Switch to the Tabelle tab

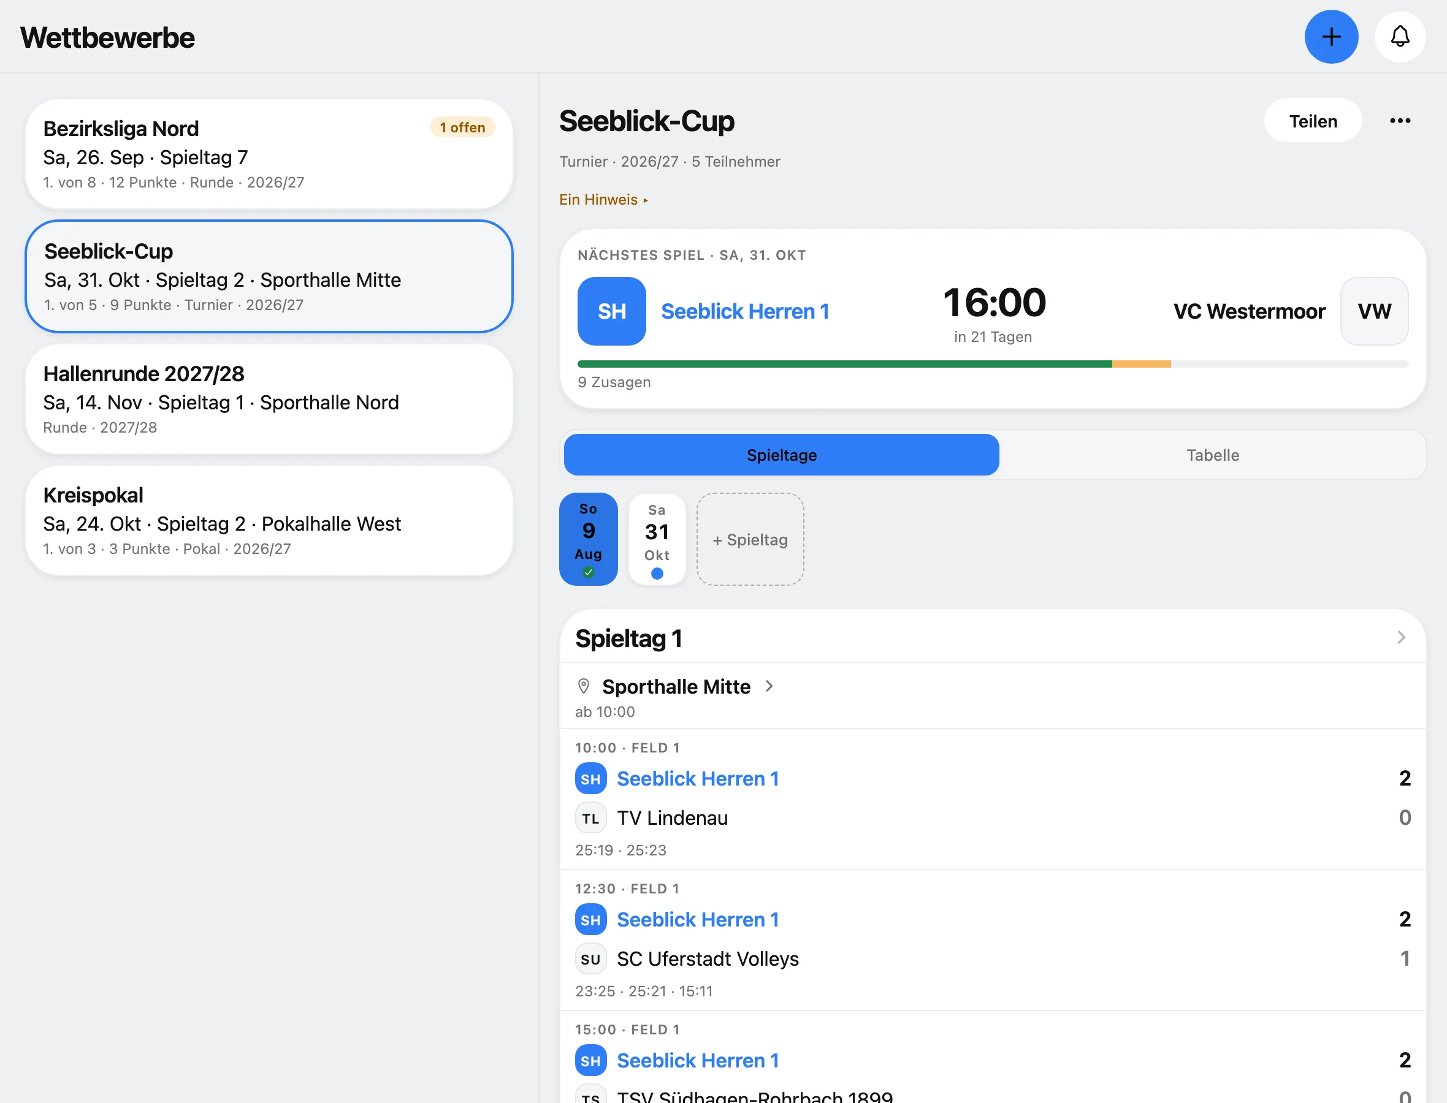coord(1213,455)
